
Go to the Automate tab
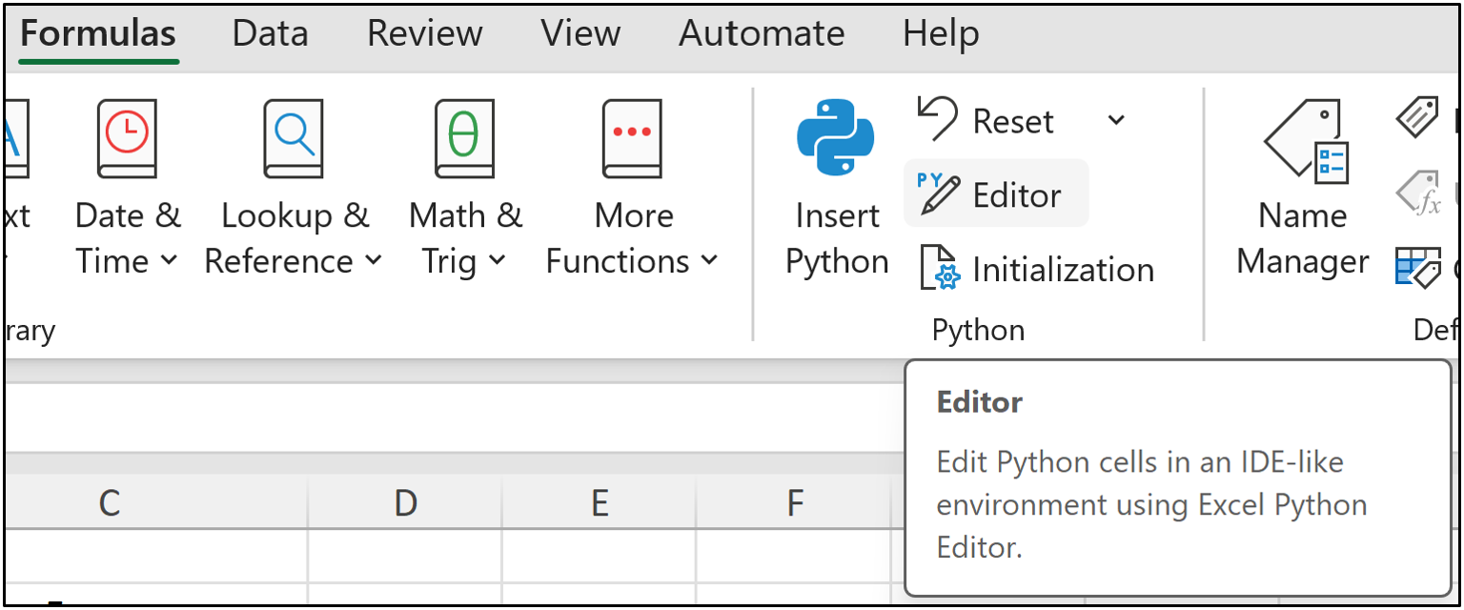point(761,34)
